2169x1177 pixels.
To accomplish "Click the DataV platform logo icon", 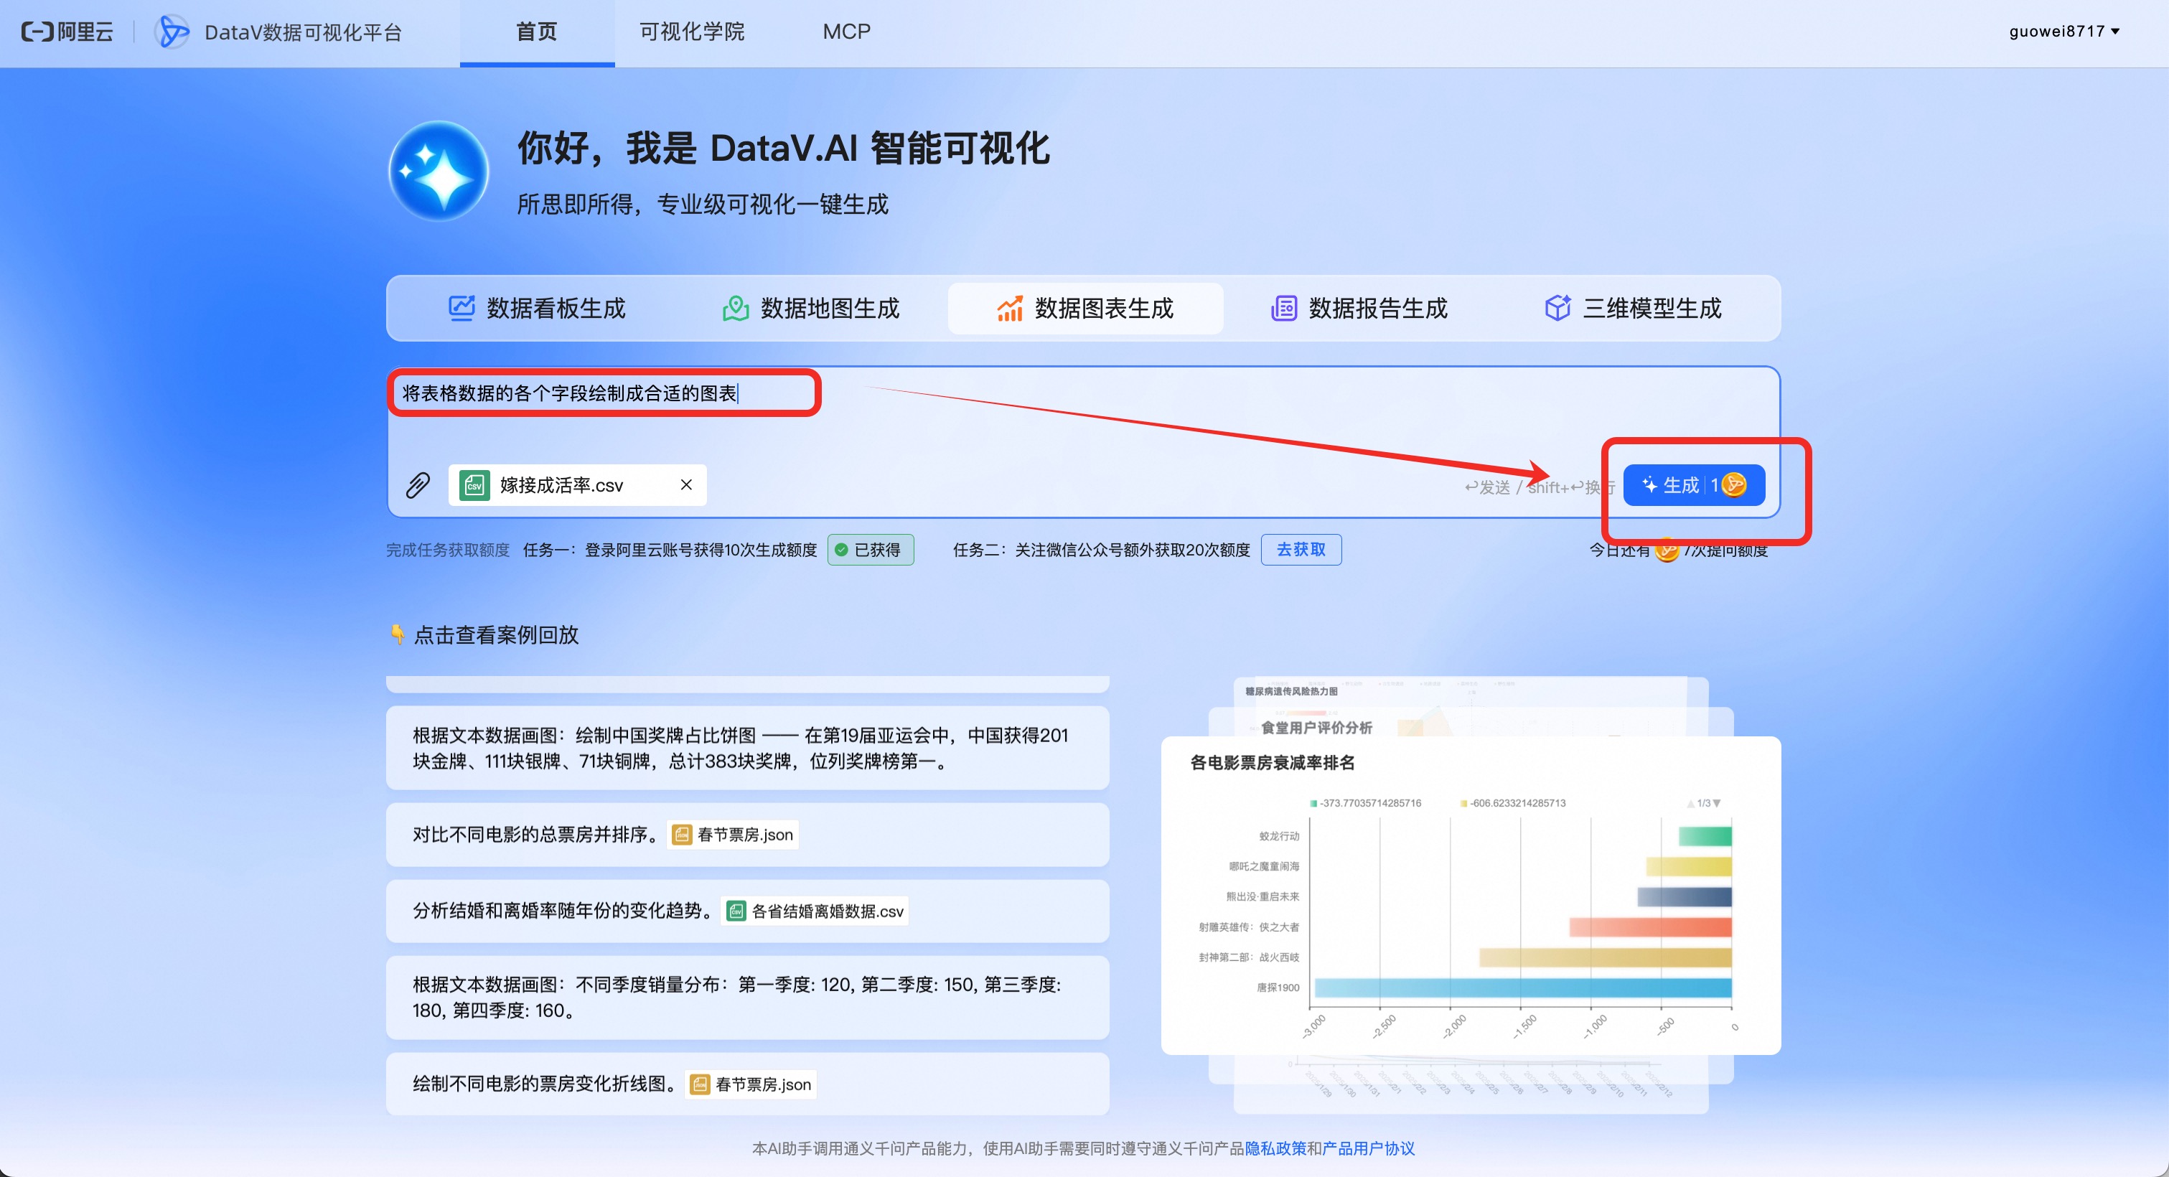I will (174, 32).
